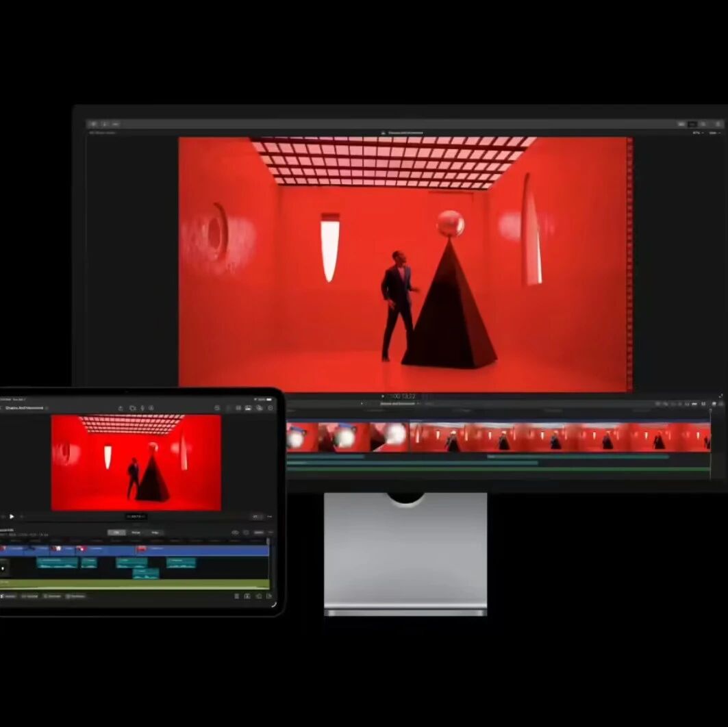Click the fullscreen arrows icon below Mac viewer

[721, 396]
